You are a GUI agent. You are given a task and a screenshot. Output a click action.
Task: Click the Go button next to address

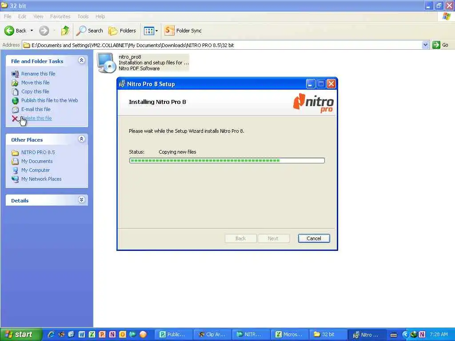pos(440,45)
